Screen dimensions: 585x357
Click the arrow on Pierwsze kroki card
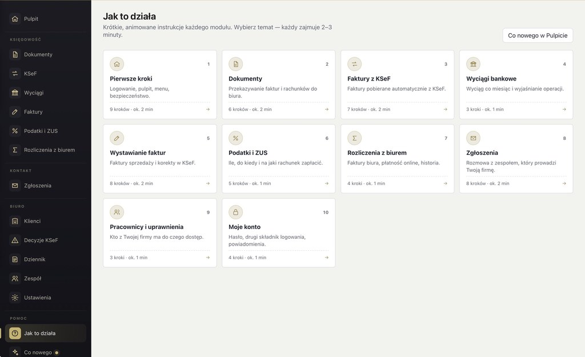208,109
